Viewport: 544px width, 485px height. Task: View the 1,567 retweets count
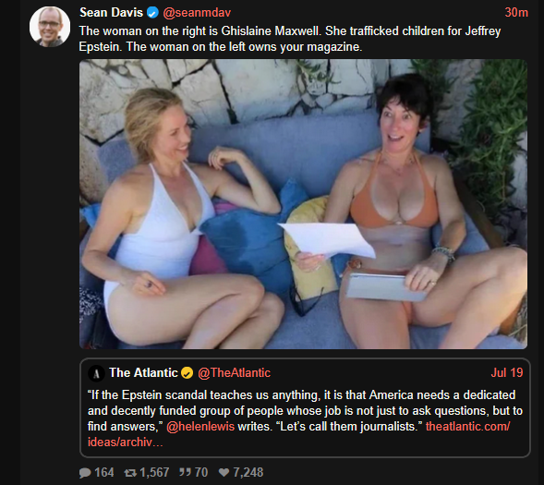click(x=154, y=472)
